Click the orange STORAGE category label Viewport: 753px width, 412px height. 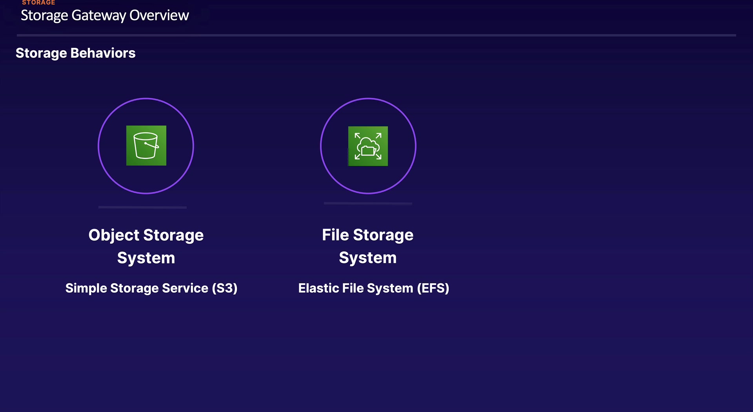coord(38,3)
